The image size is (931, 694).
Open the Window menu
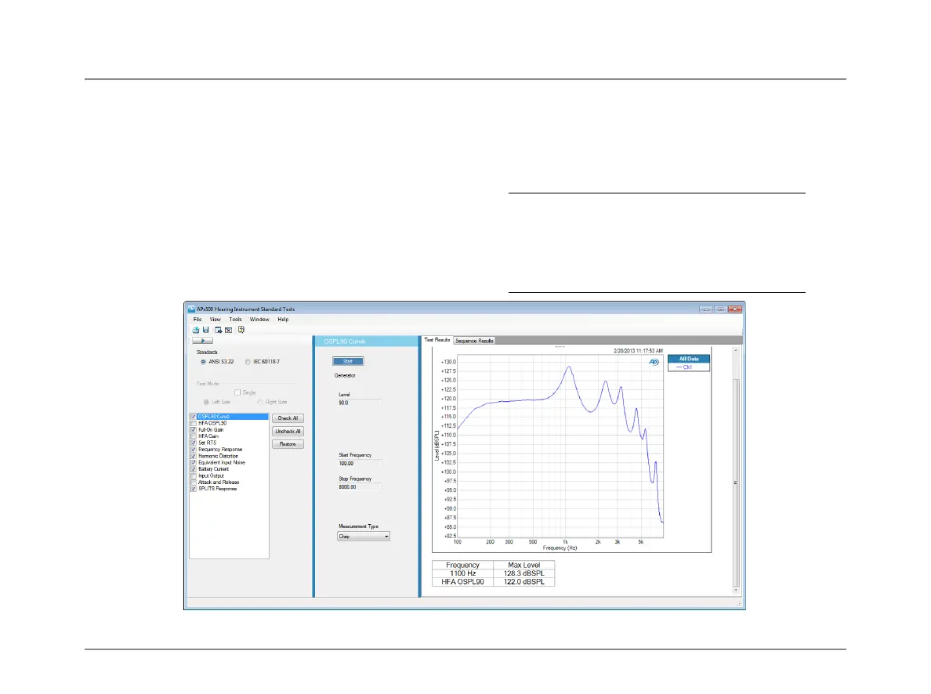tap(259, 320)
